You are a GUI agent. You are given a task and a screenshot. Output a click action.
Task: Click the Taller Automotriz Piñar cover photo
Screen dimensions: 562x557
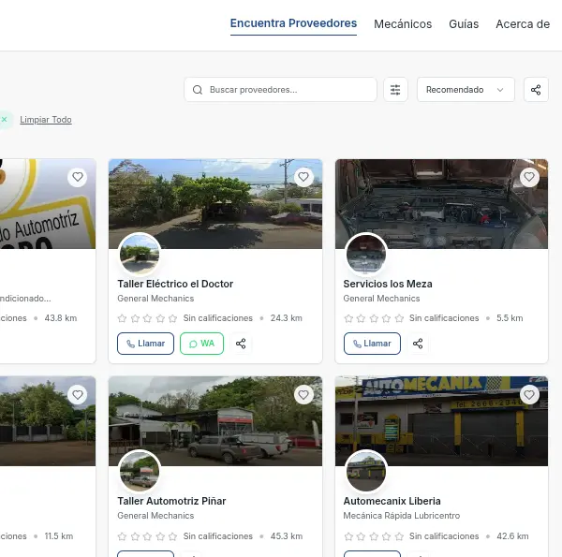click(215, 421)
